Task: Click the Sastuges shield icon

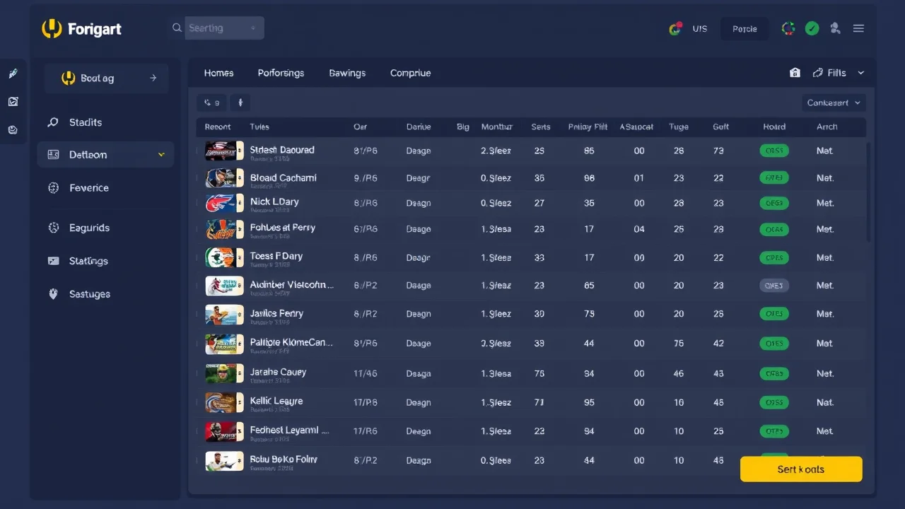Action: 53,294
